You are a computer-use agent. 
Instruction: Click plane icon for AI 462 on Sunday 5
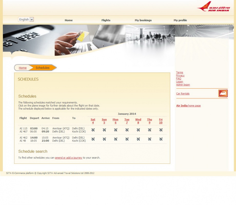(104, 139)
